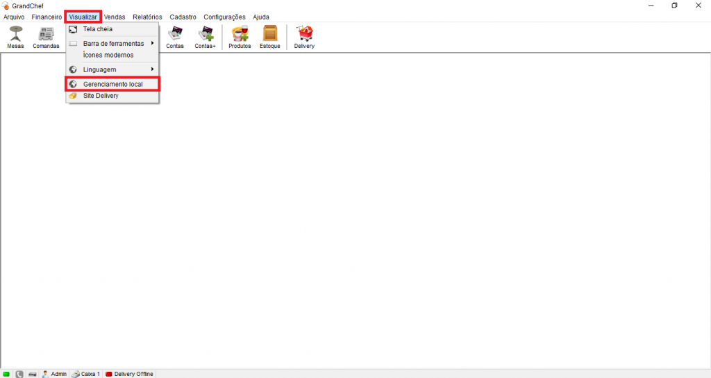This screenshot has height=378, width=711.
Task: Open the Estoque stock icon
Action: point(269,37)
